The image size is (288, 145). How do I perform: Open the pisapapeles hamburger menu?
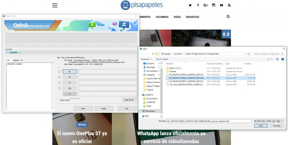pos(55,5)
